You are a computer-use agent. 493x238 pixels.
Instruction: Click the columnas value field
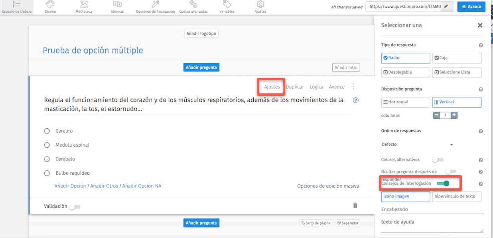[x=445, y=115]
